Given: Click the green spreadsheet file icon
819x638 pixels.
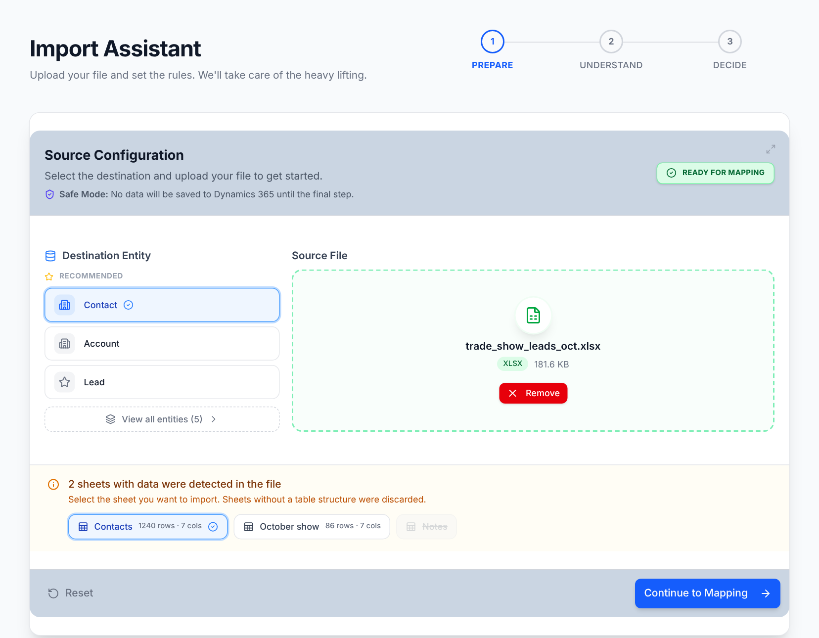Looking at the screenshot, I should [x=533, y=315].
